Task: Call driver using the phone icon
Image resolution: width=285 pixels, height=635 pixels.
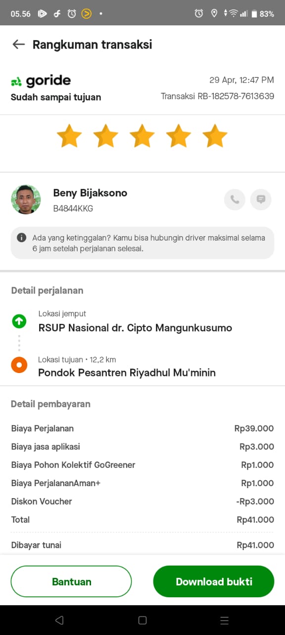Action: 235,199
